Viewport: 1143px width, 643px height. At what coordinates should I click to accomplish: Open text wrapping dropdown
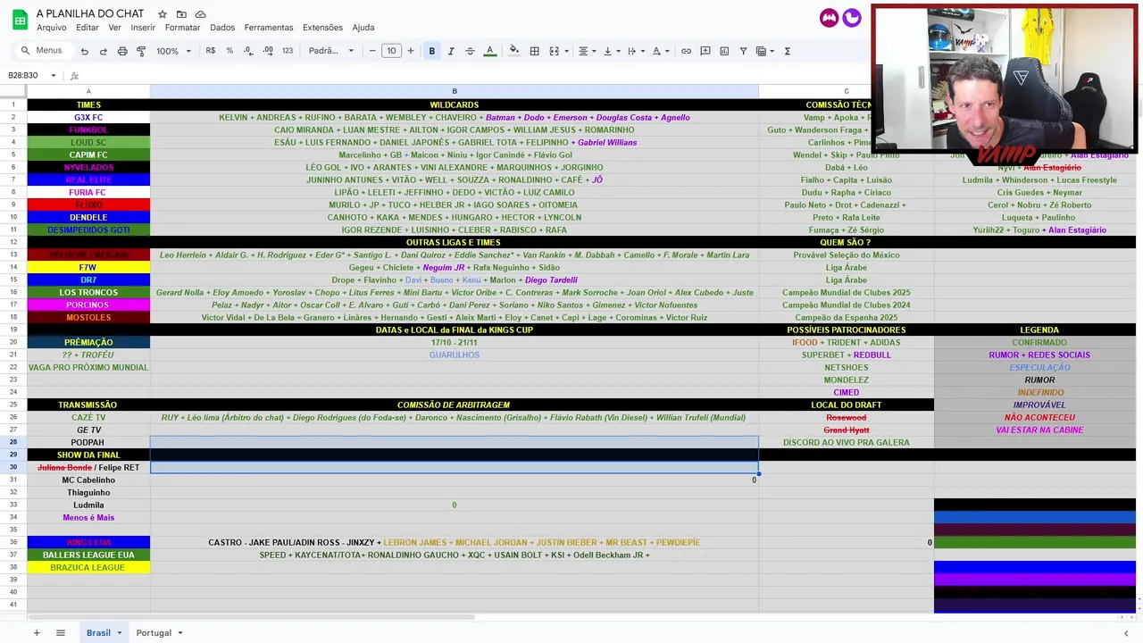tap(636, 51)
